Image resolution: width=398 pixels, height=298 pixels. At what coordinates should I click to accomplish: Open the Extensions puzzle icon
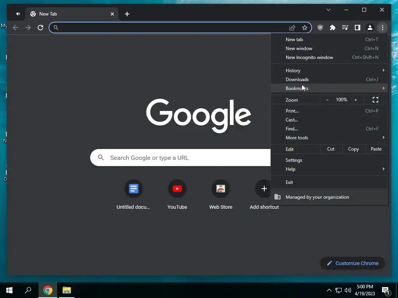(333, 28)
